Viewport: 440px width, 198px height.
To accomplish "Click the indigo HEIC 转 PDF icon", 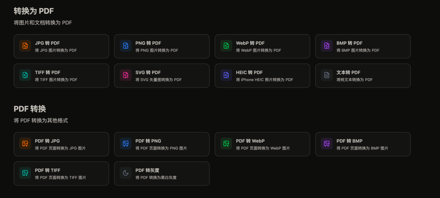I will click(226, 75).
